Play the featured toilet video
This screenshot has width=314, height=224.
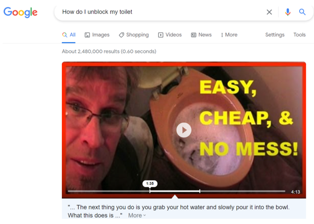click(184, 130)
